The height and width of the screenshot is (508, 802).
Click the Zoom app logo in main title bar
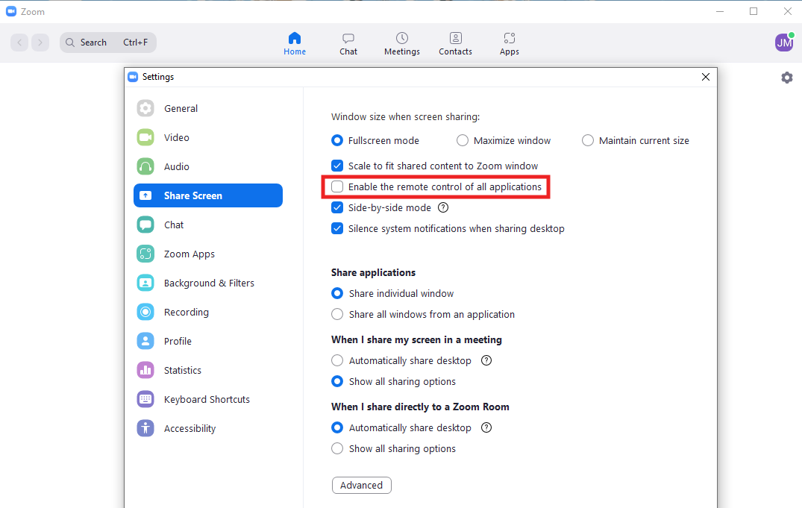pos(11,11)
